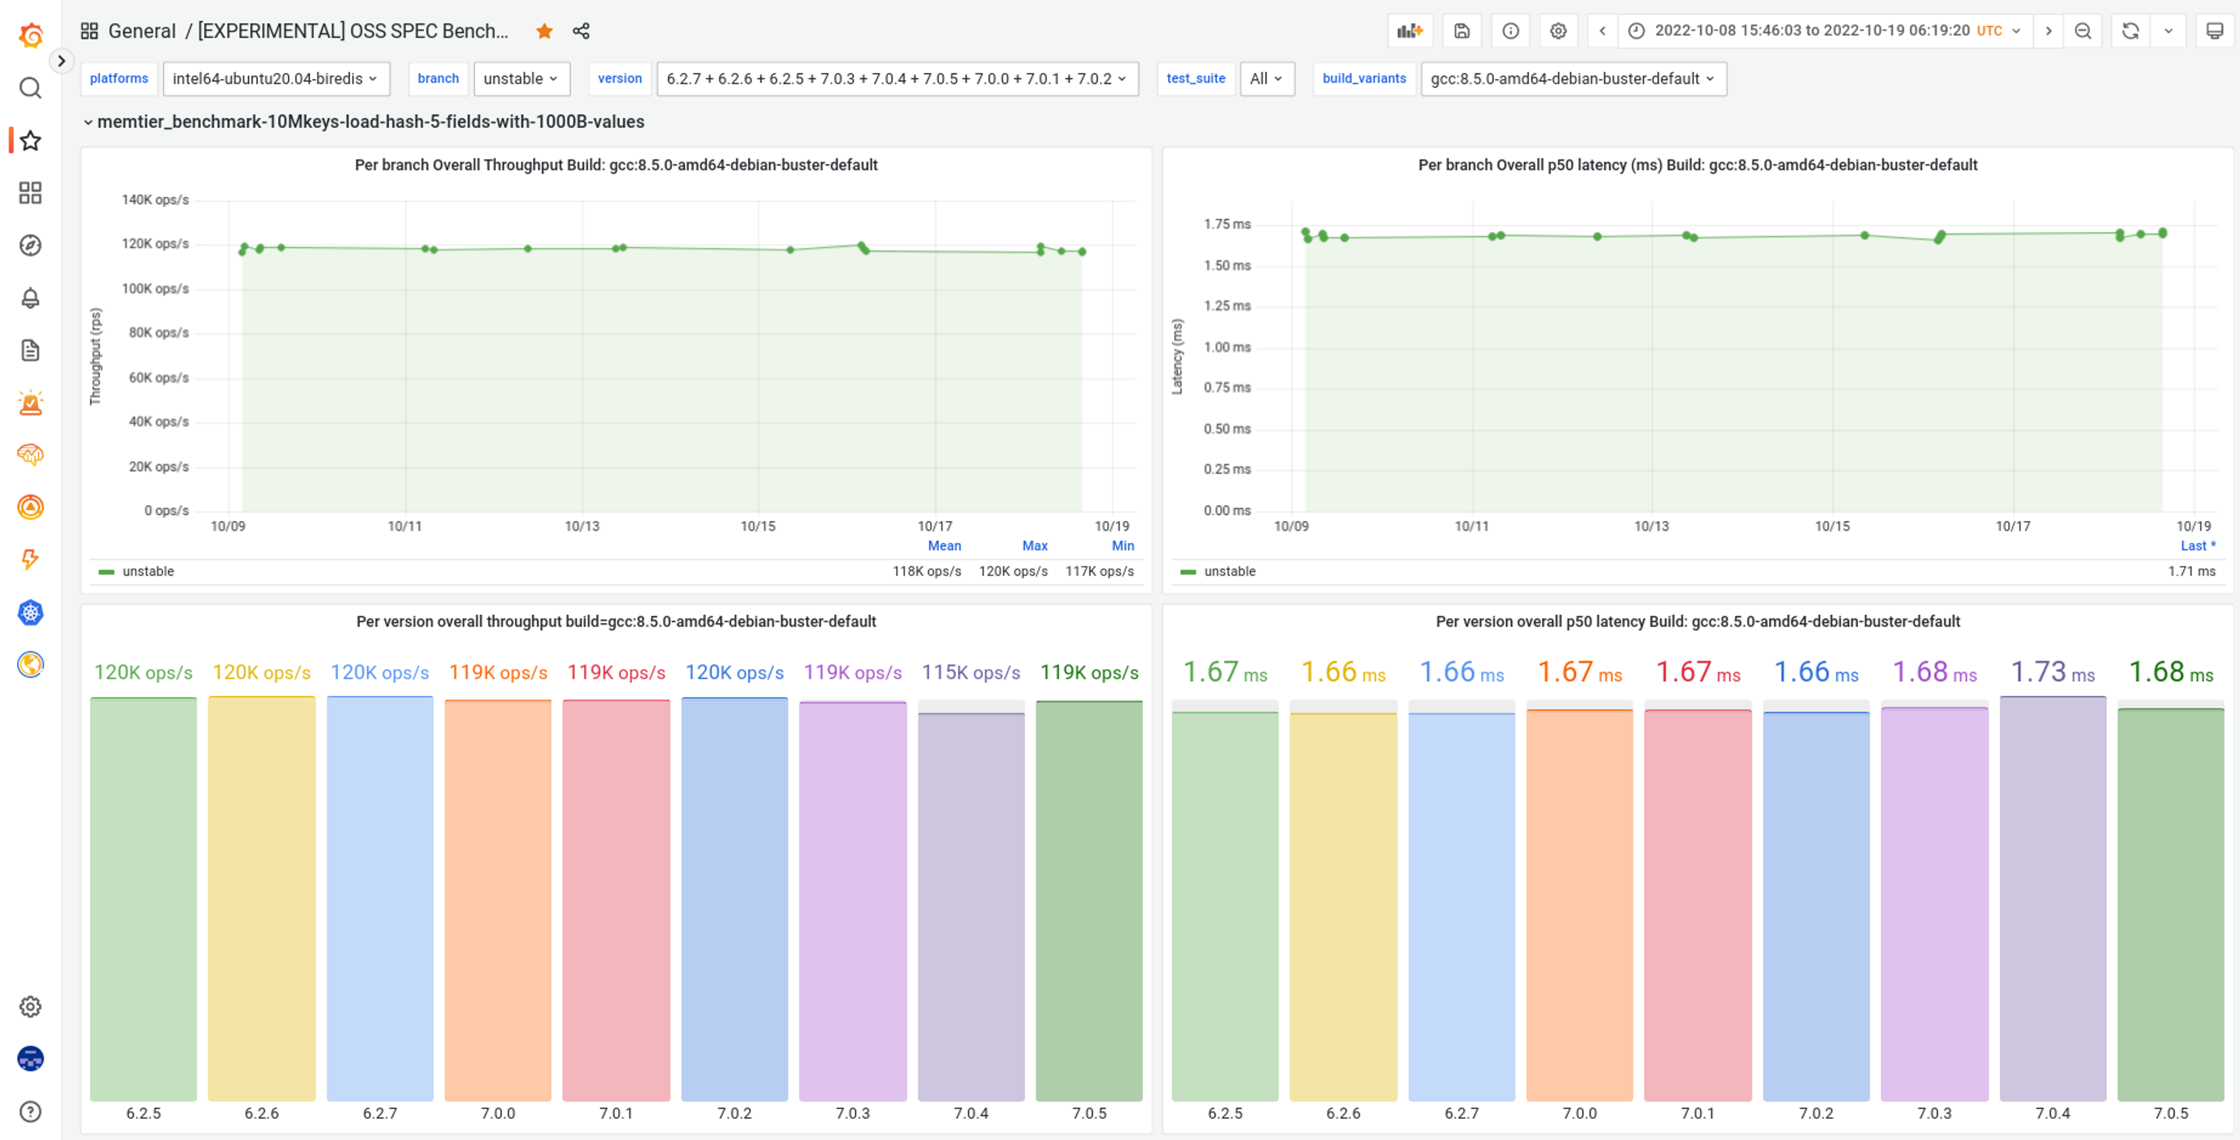
Task: Unmark dashboard favorite star
Action: click(544, 32)
